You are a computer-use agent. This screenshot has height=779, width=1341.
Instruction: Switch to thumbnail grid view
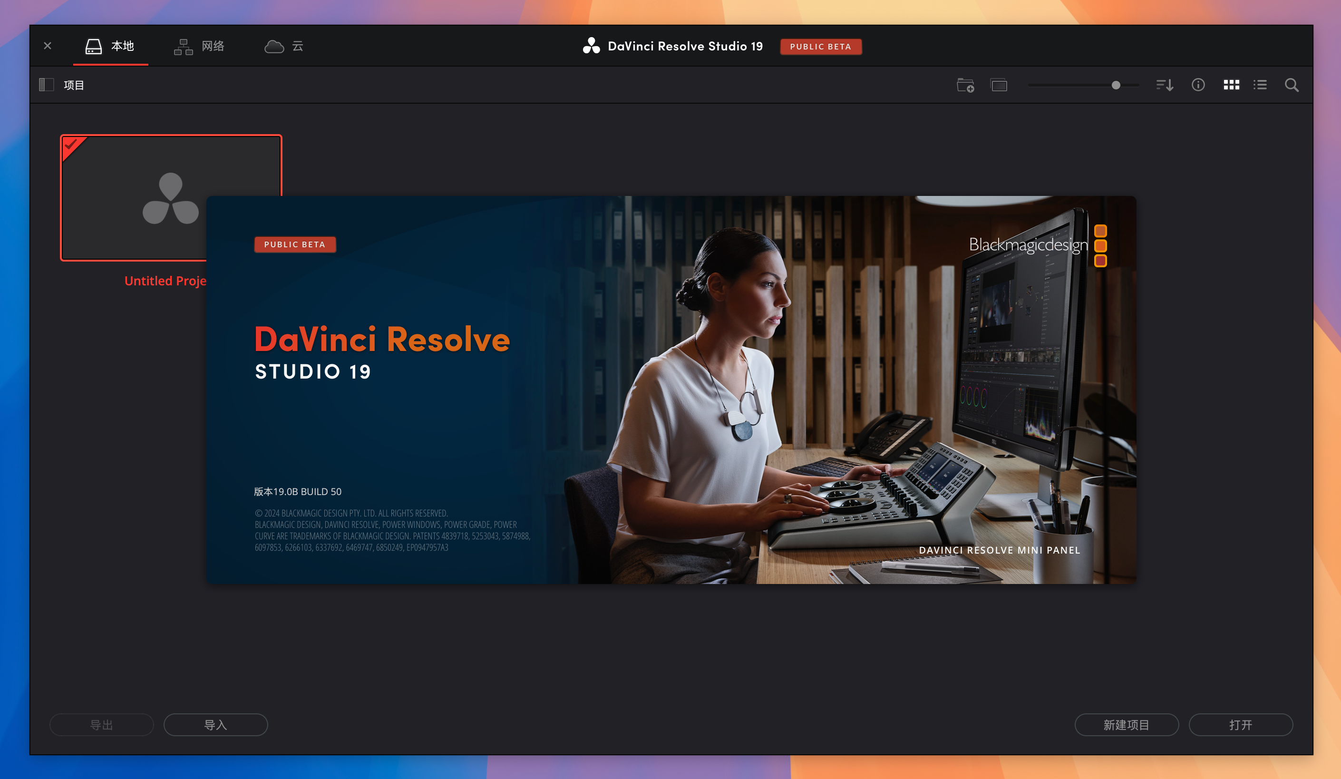[x=1231, y=85]
